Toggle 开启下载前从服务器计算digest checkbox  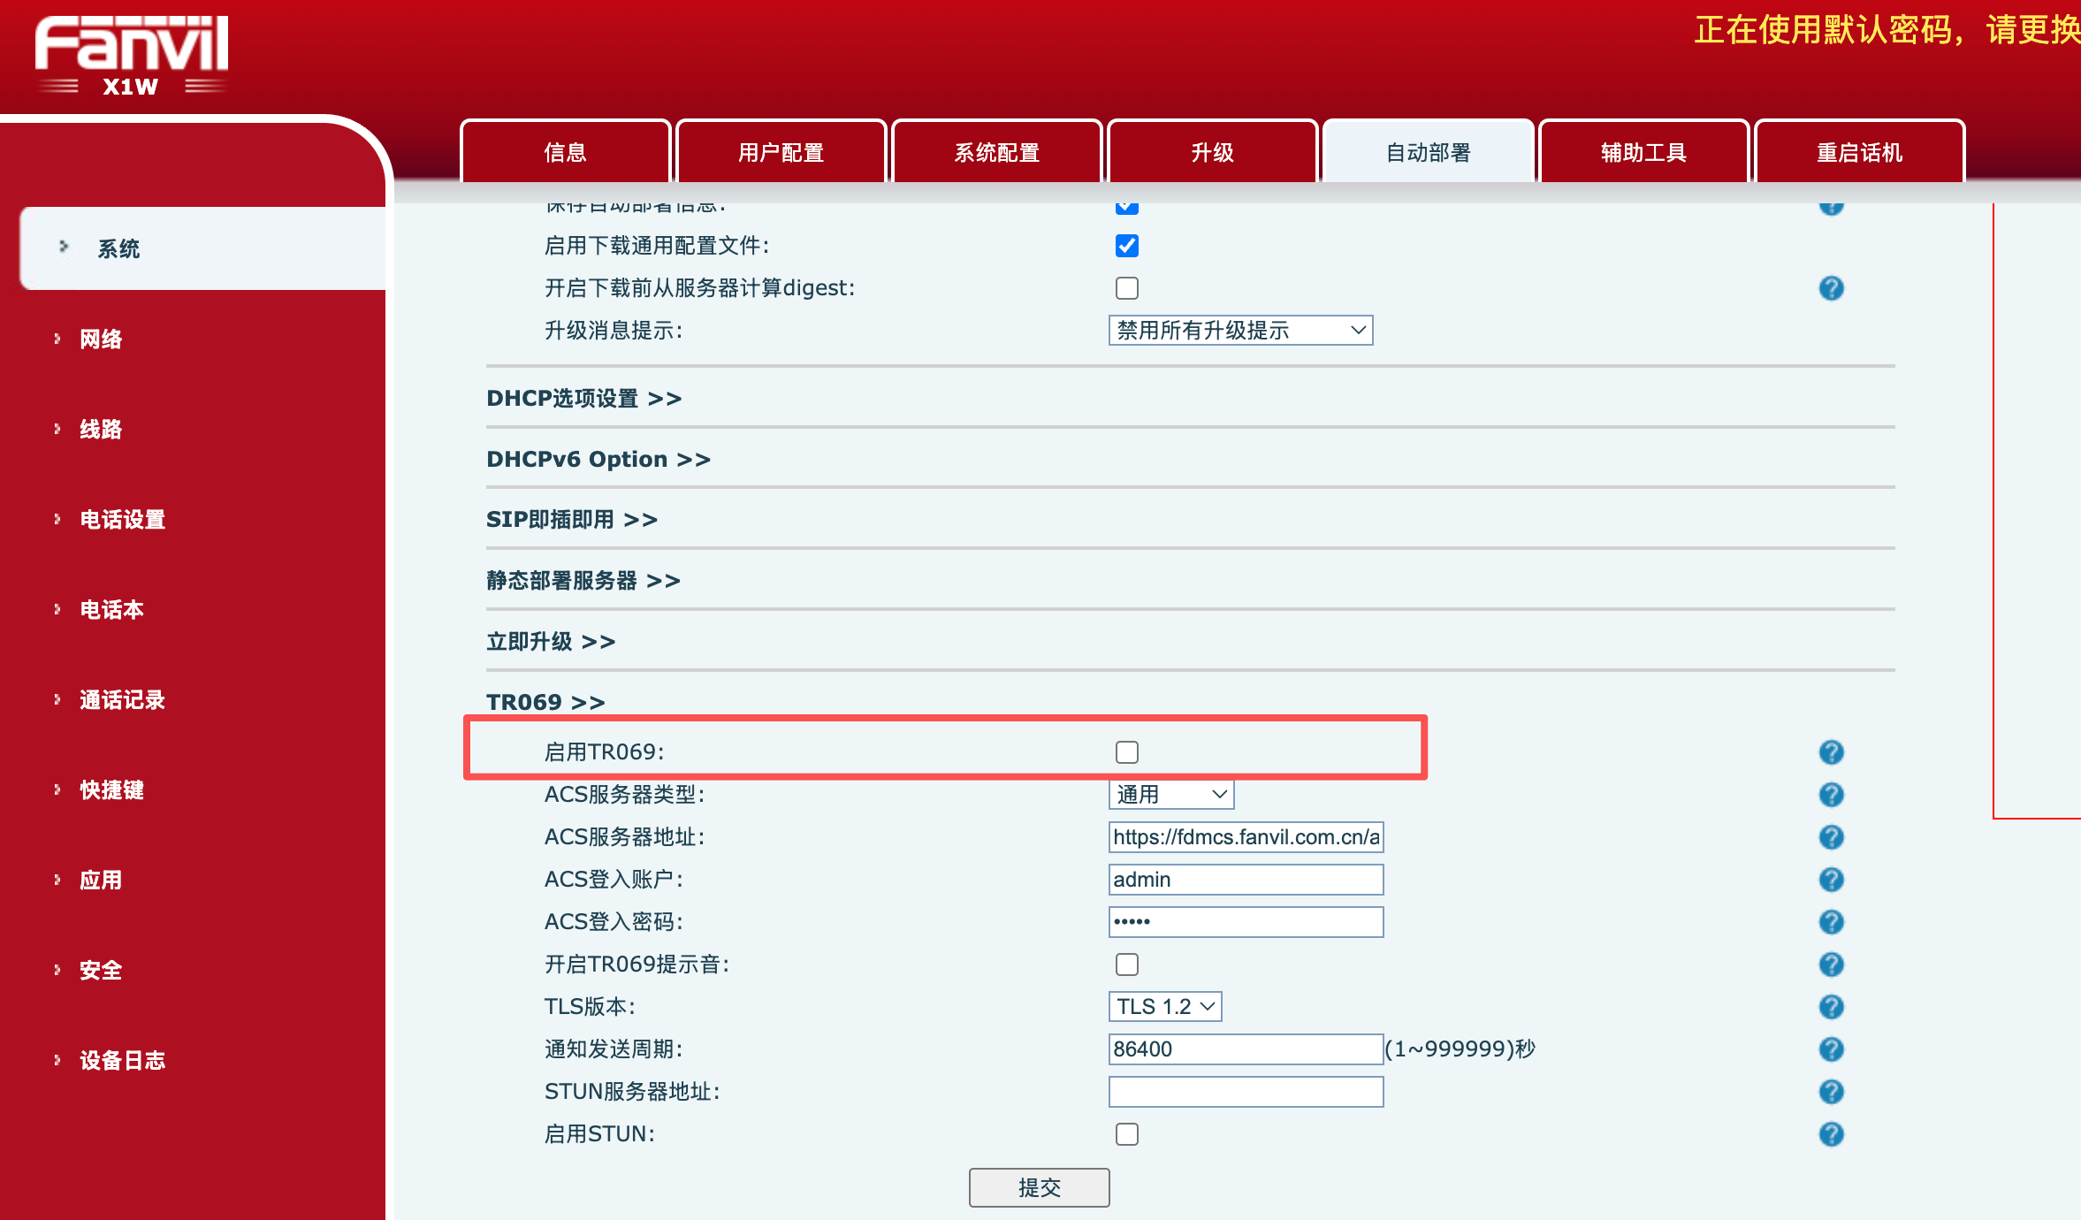click(1126, 288)
